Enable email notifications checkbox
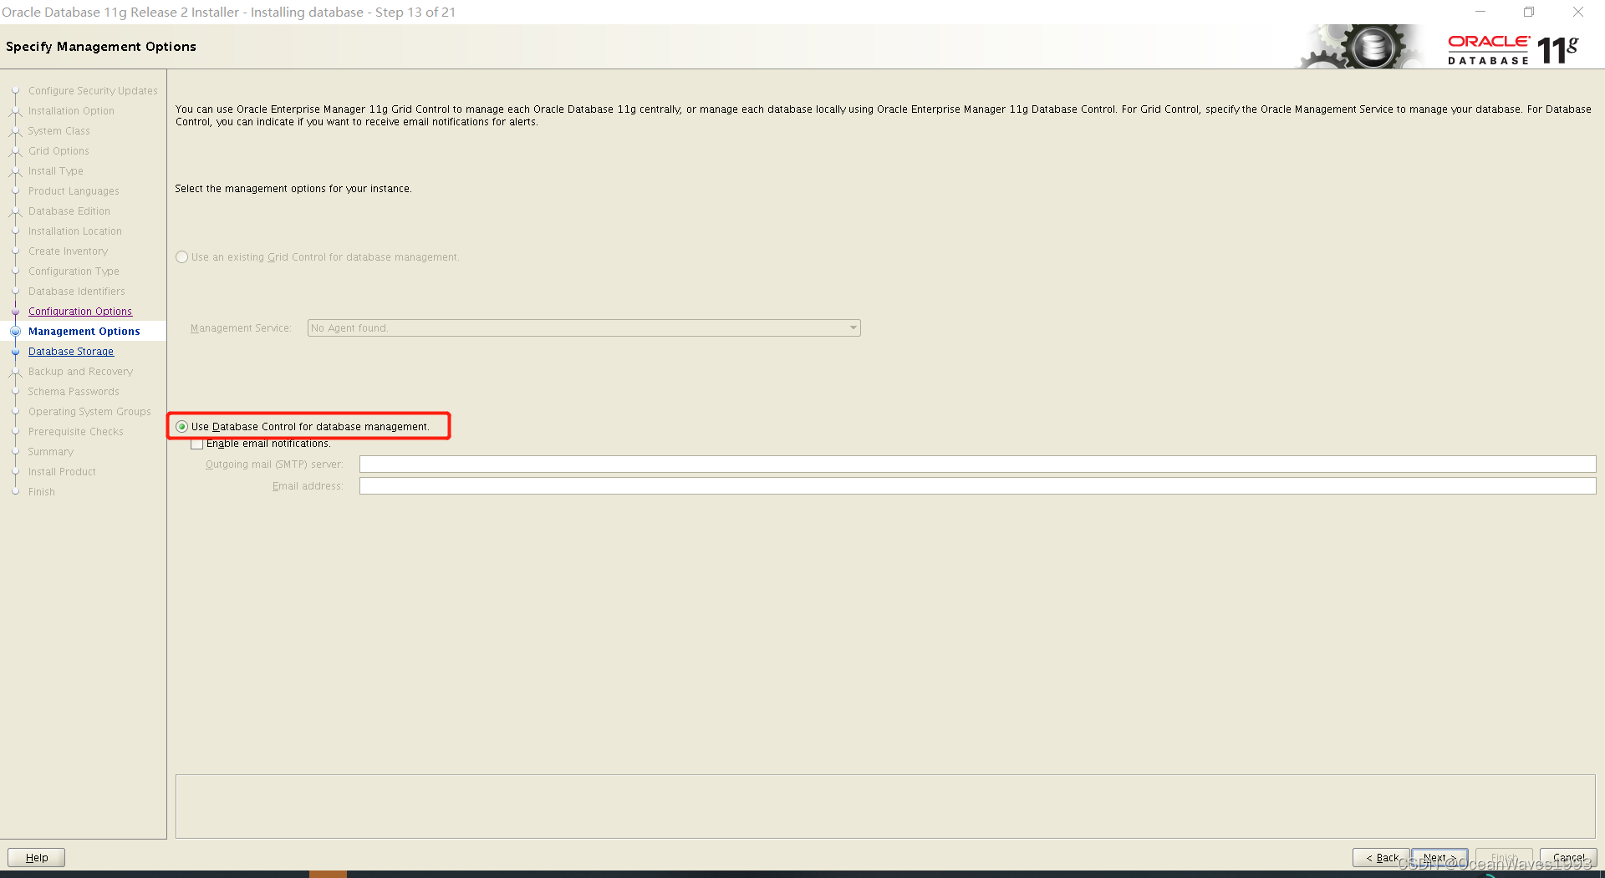 click(197, 444)
